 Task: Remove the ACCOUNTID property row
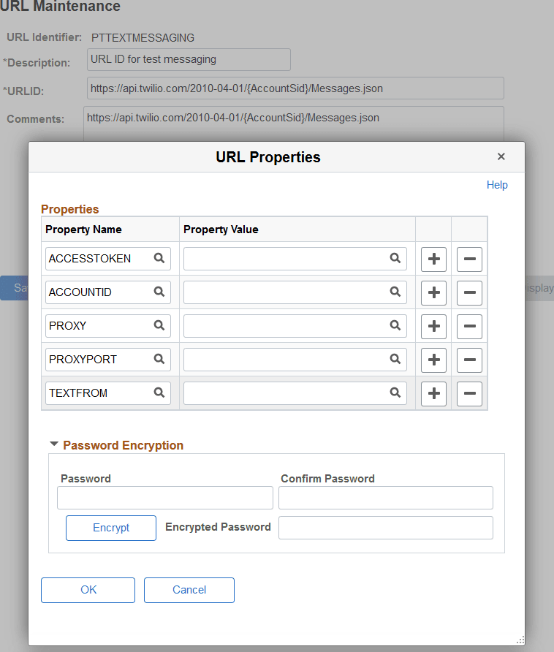469,292
